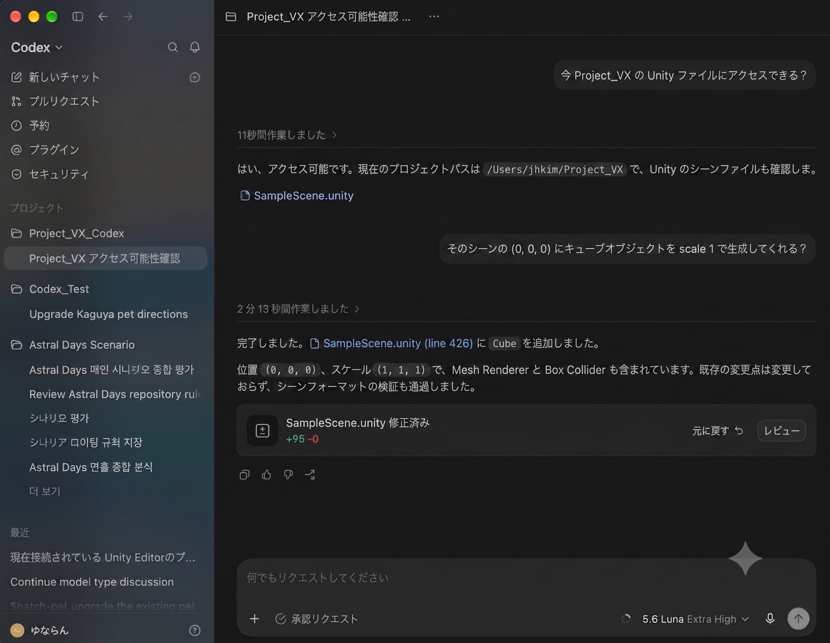
Task: Open 現在接続されている Unity Editor recent chat
Action: click(x=103, y=557)
